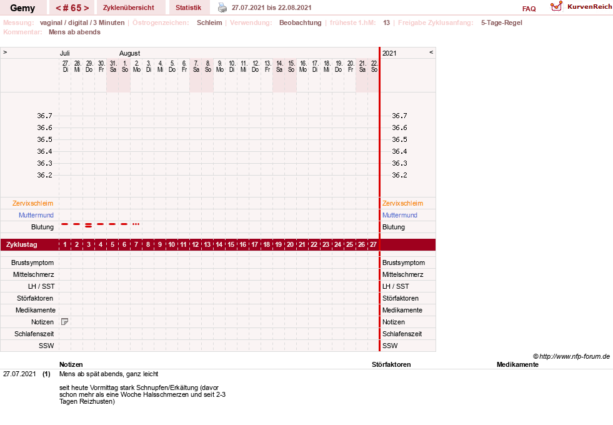613x425 pixels.
Task: Click the left Störfaktoren row label
Action: [35, 298]
